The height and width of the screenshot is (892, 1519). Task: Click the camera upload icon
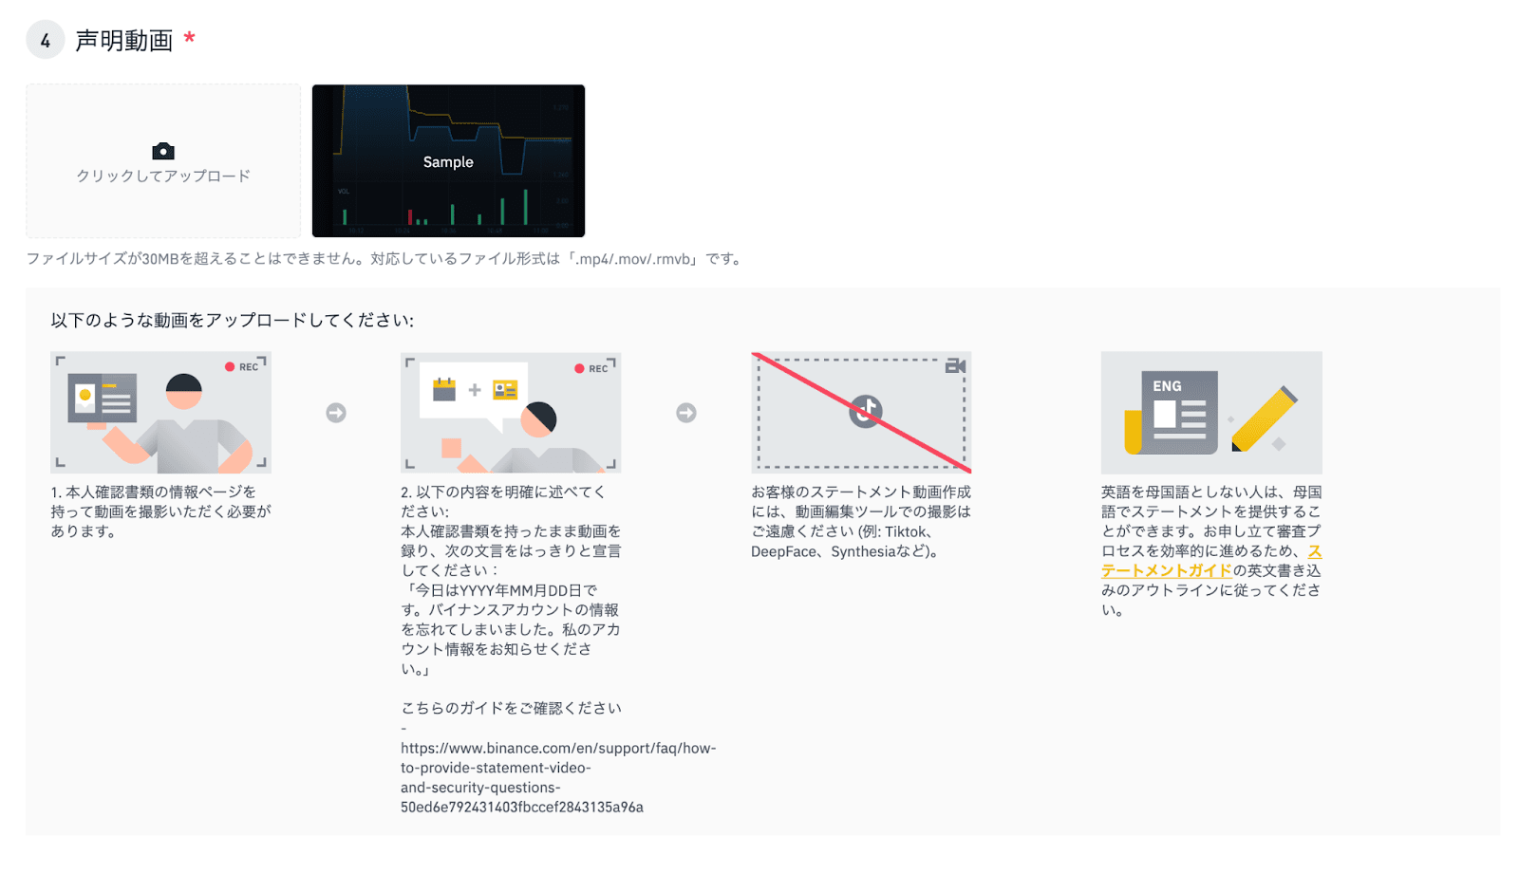tap(163, 151)
